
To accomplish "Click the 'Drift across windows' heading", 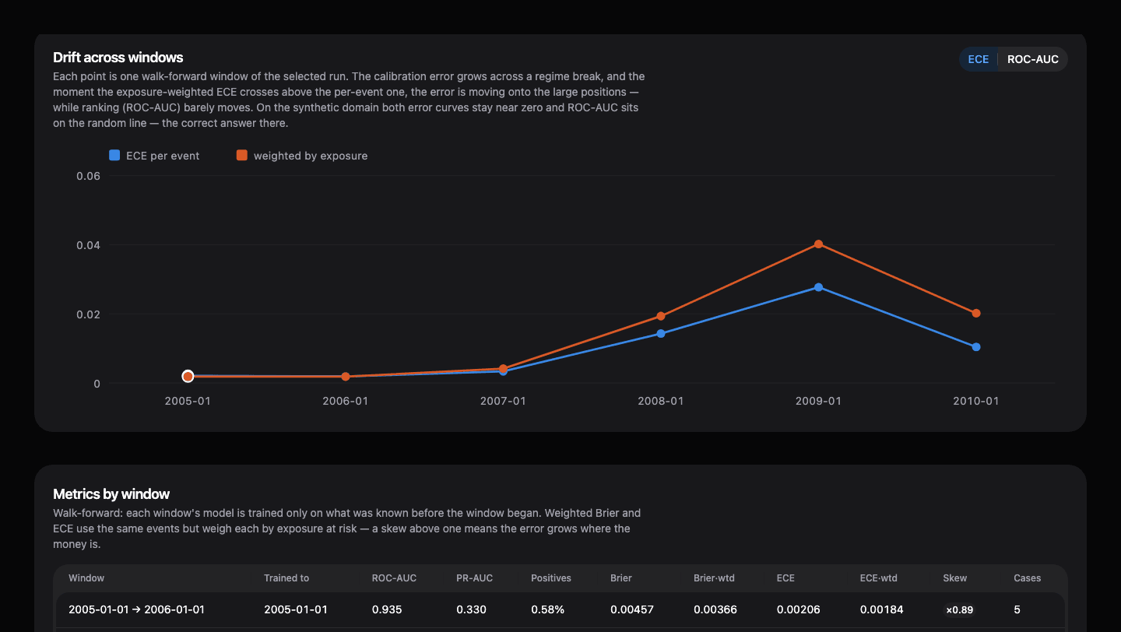I will [118, 58].
